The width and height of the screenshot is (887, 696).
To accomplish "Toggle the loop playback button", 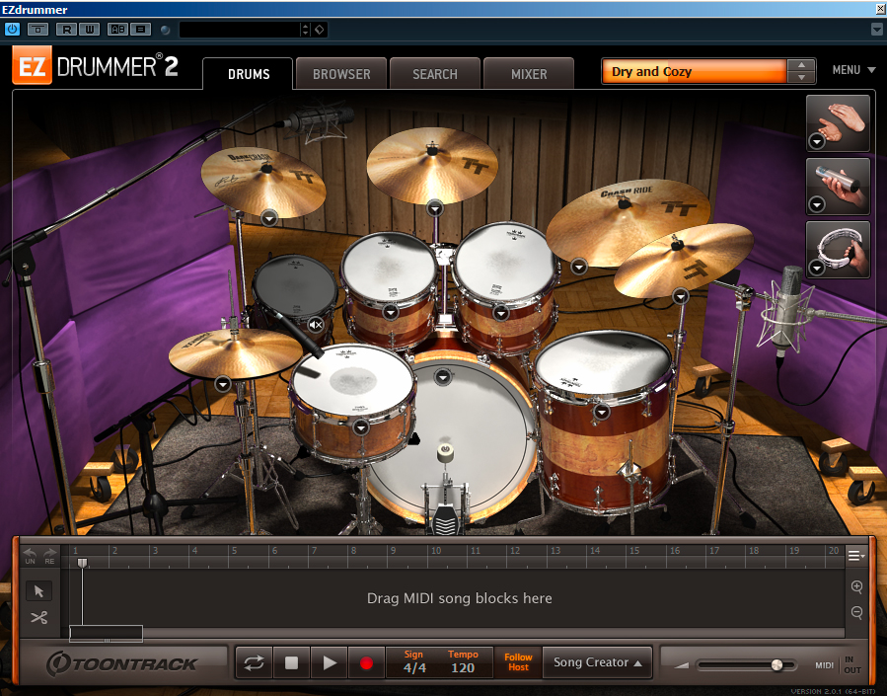I will coord(254,662).
